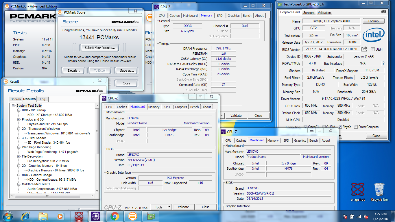The image size is (395, 222).
Task: Select row 'Physics and 3D: 219.540 fps'
Action: tap(47, 124)
